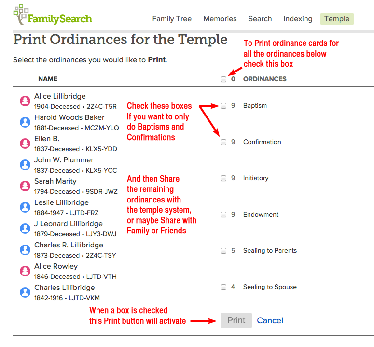Open Sarah Marity's name

pos(55,181)
